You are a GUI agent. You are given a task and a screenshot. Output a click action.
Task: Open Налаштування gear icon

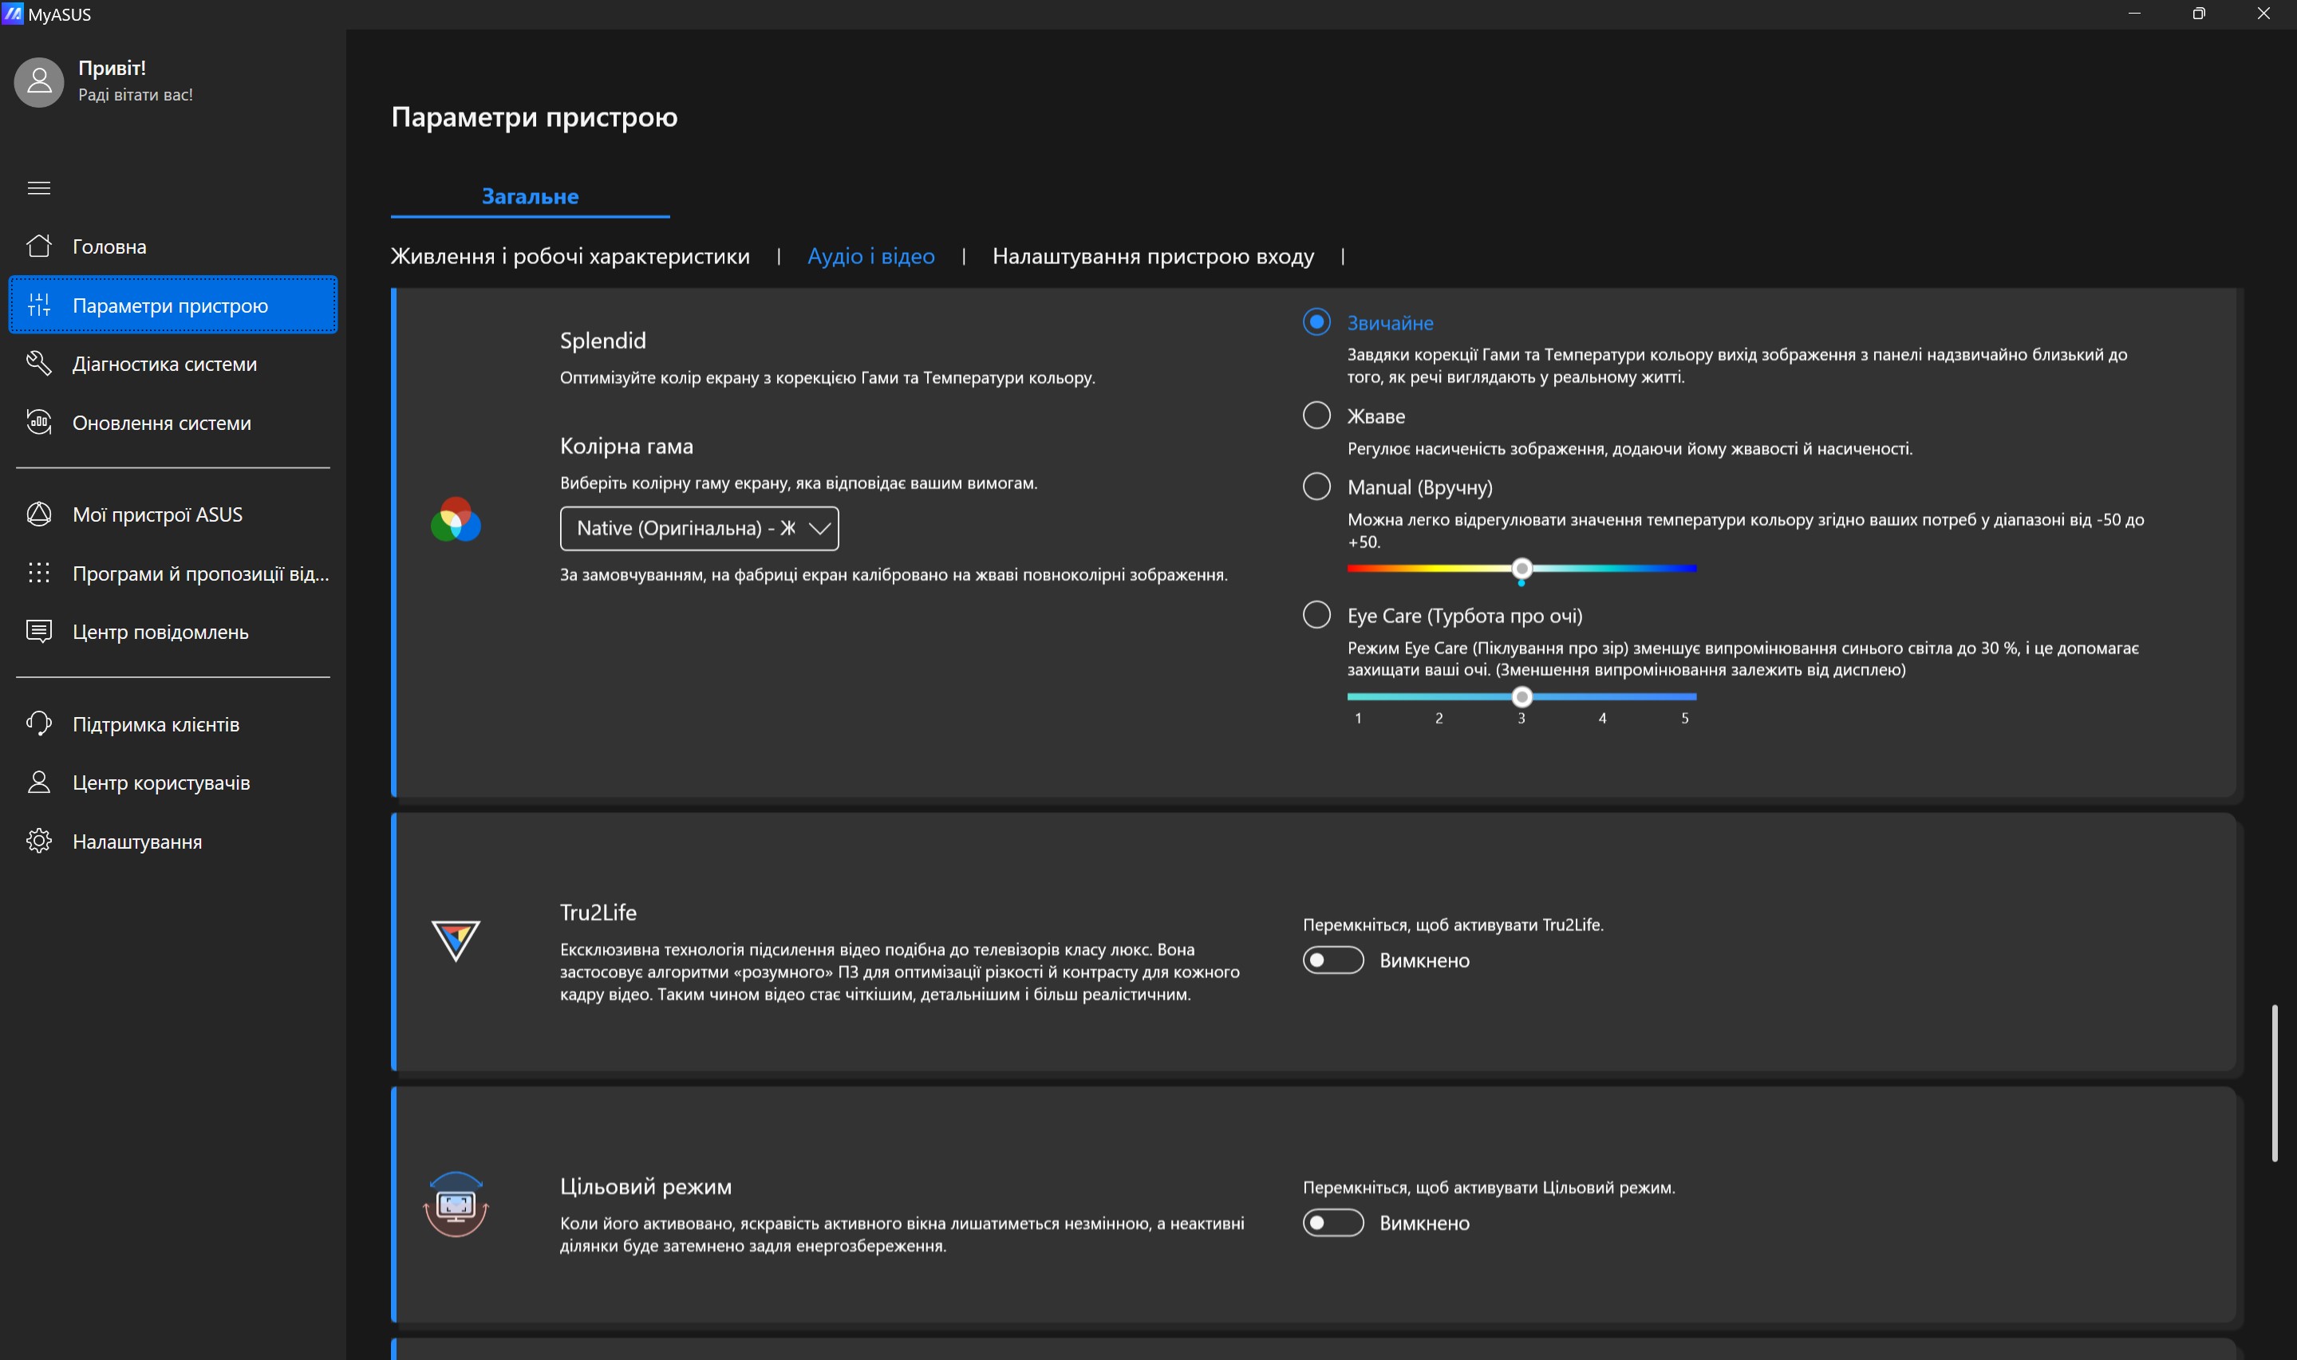(38, 842)
